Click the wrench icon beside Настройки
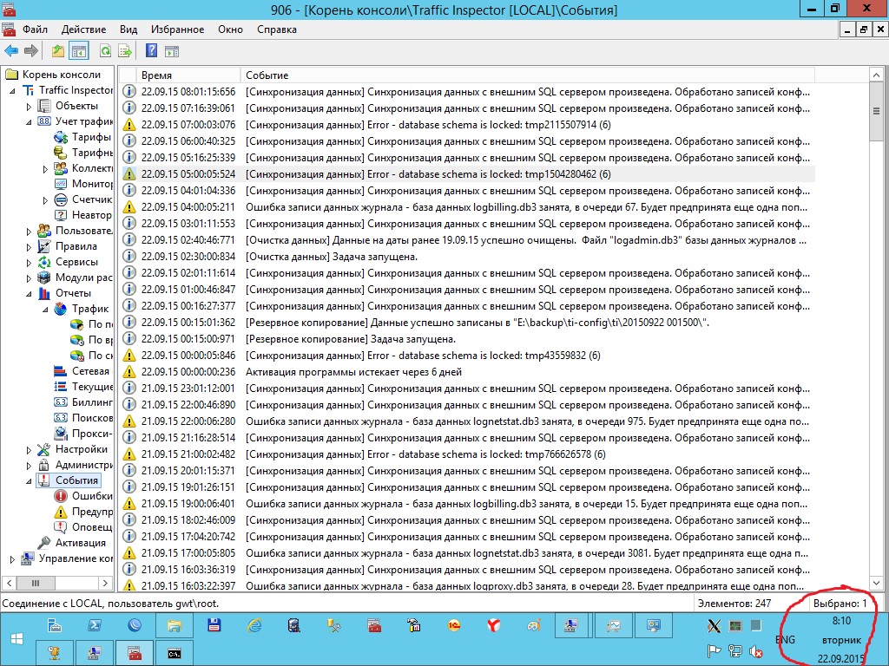889x666 pixels. pyautogui.click(x=43, y=449)
